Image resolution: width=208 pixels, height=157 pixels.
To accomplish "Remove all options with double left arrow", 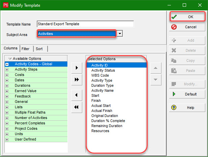I will (77, 107).
